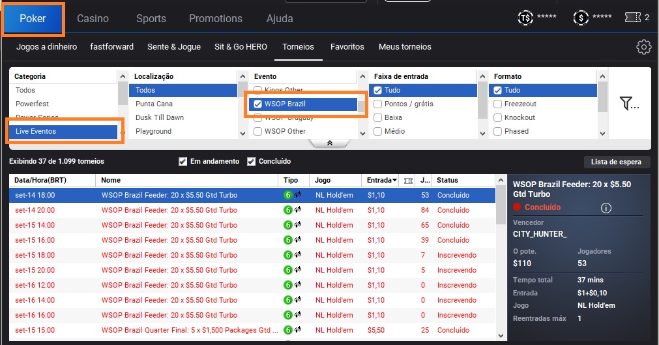Image resolution: width=659 pixels, height=345 pixels.
Task: Open the Sports main tab
Action: click(x=151, y=18)
